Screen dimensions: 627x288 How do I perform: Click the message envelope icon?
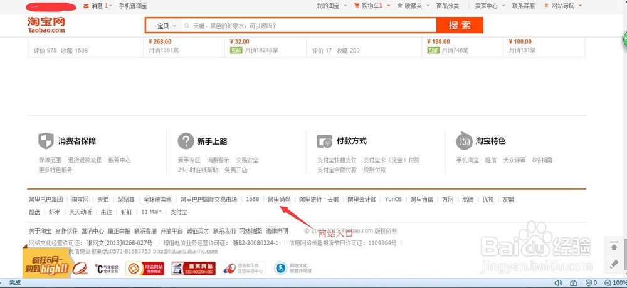pos(86,6)
